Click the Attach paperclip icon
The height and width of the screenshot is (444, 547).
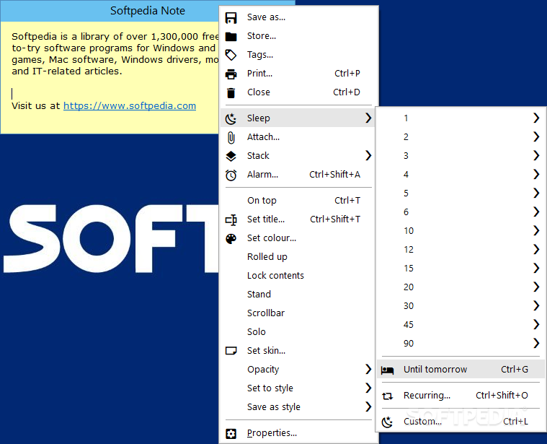[x=231, y=137]
